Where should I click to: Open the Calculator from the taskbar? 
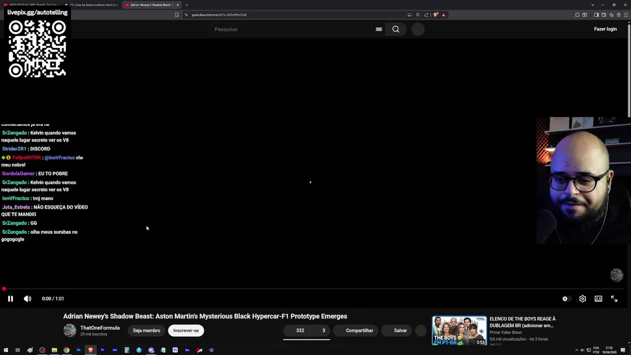pyautogui.click(x=127, y=350)
